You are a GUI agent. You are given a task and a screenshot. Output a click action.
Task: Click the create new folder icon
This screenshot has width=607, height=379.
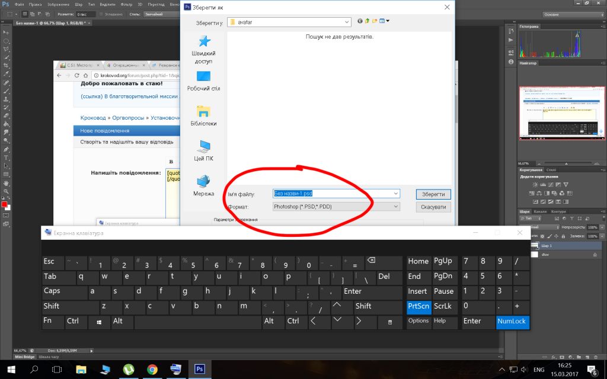point(375,21)
